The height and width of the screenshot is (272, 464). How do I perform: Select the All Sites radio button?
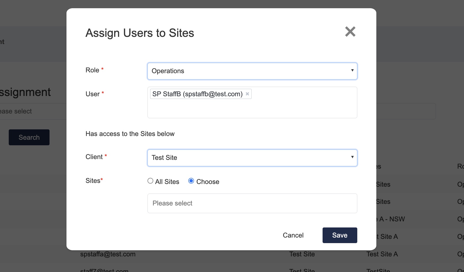click(150, 181)
